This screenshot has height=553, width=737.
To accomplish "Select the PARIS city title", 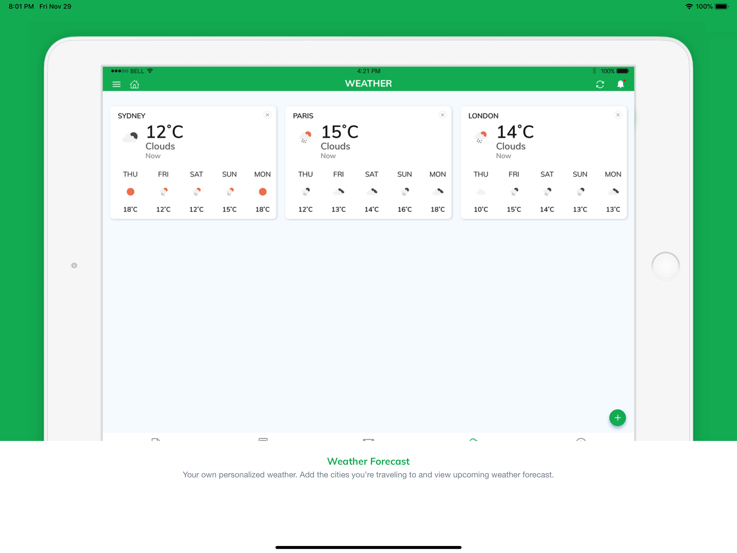I will pos(303,116).
